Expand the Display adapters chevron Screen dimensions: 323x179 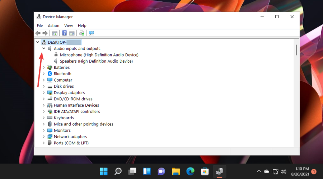pos(44,93)
